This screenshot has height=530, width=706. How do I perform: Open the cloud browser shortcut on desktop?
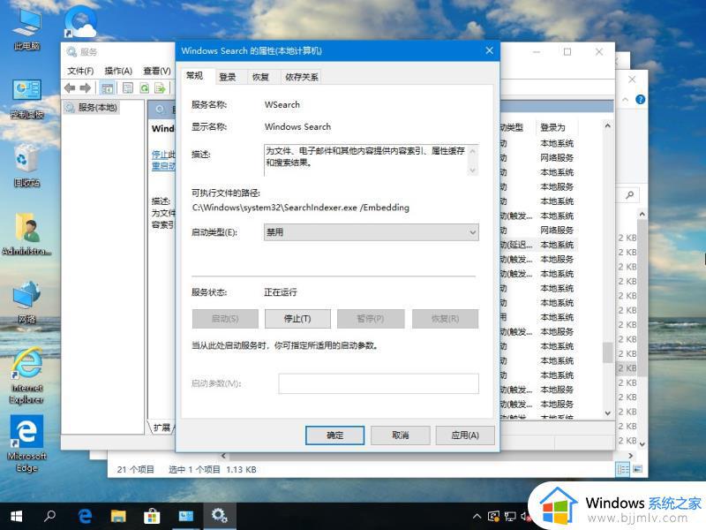click(x=80, y=23)
